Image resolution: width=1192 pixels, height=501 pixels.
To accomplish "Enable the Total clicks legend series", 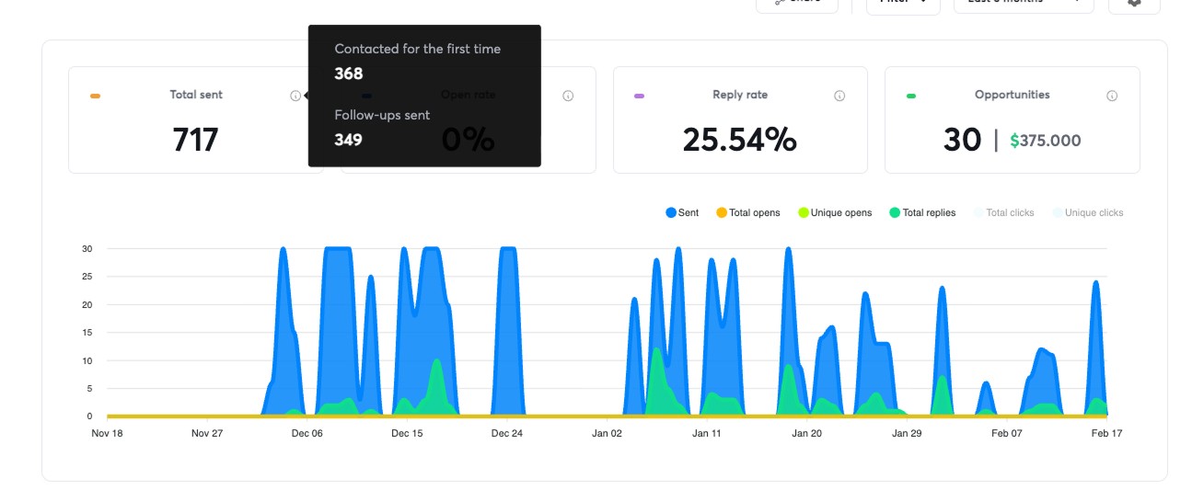I will (1004, 212).
